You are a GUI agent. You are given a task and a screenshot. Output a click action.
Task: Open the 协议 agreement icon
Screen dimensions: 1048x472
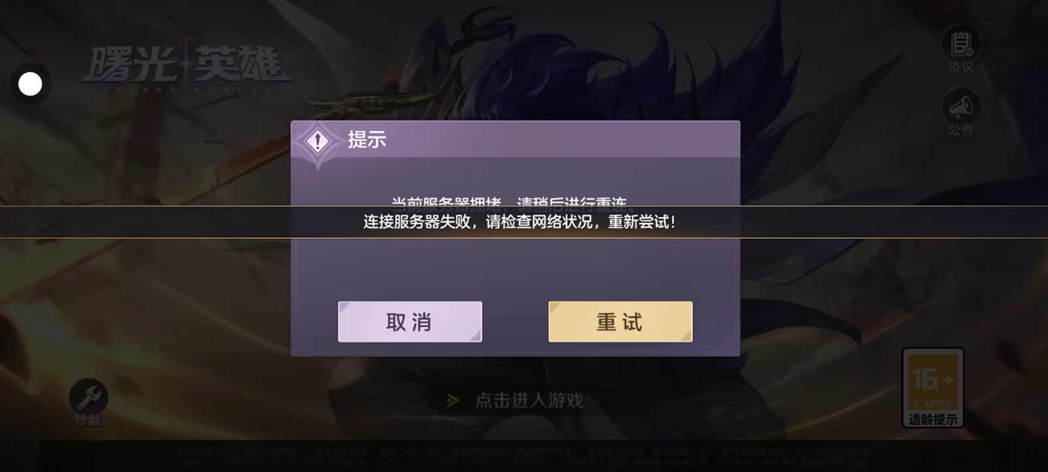point(961,43)
